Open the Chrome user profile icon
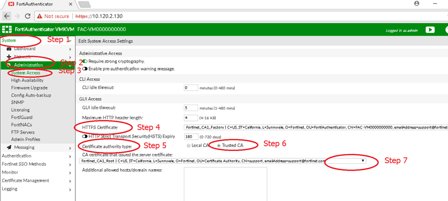 tap(417, 3)
